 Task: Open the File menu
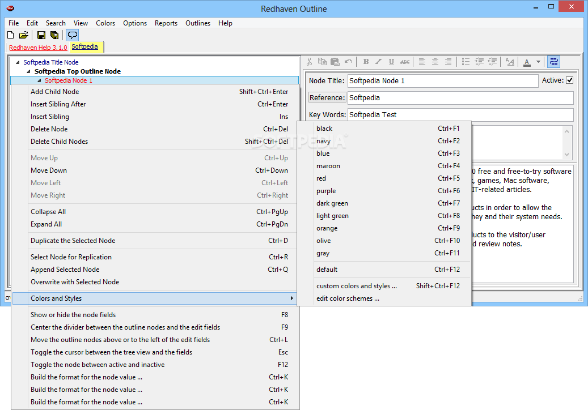[14, 23]
